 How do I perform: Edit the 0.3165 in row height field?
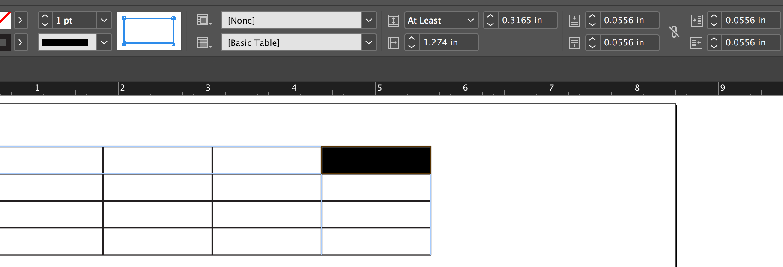(528, 20)
